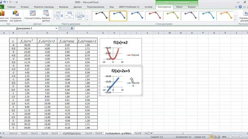This screenshot has width=248, height=139.
Task: Click the Page Layout view status icon
Action: tap(215, 137)
